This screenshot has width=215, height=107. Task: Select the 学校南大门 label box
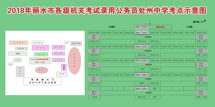[42, 81]
